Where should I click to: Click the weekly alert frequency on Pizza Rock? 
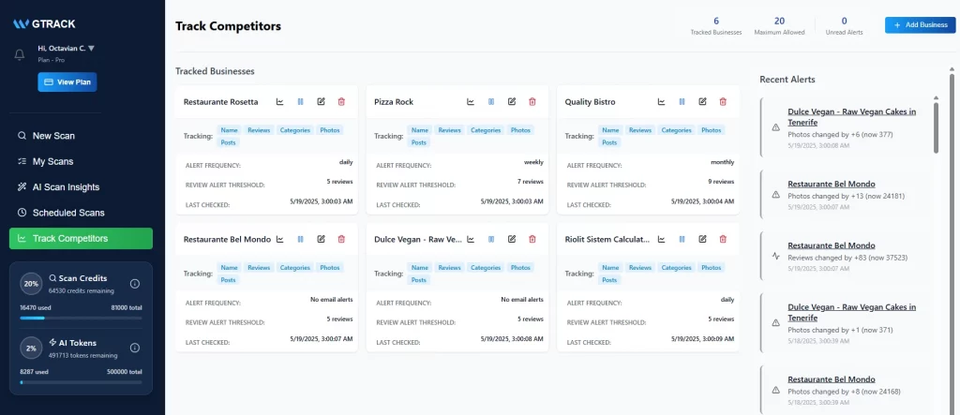click(533, 162)
